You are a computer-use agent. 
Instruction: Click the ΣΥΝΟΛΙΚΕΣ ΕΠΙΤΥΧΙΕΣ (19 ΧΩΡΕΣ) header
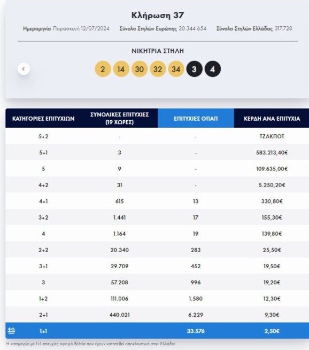pos(119,118)
